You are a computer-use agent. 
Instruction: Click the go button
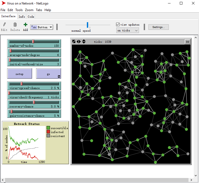tap(48, 74)
